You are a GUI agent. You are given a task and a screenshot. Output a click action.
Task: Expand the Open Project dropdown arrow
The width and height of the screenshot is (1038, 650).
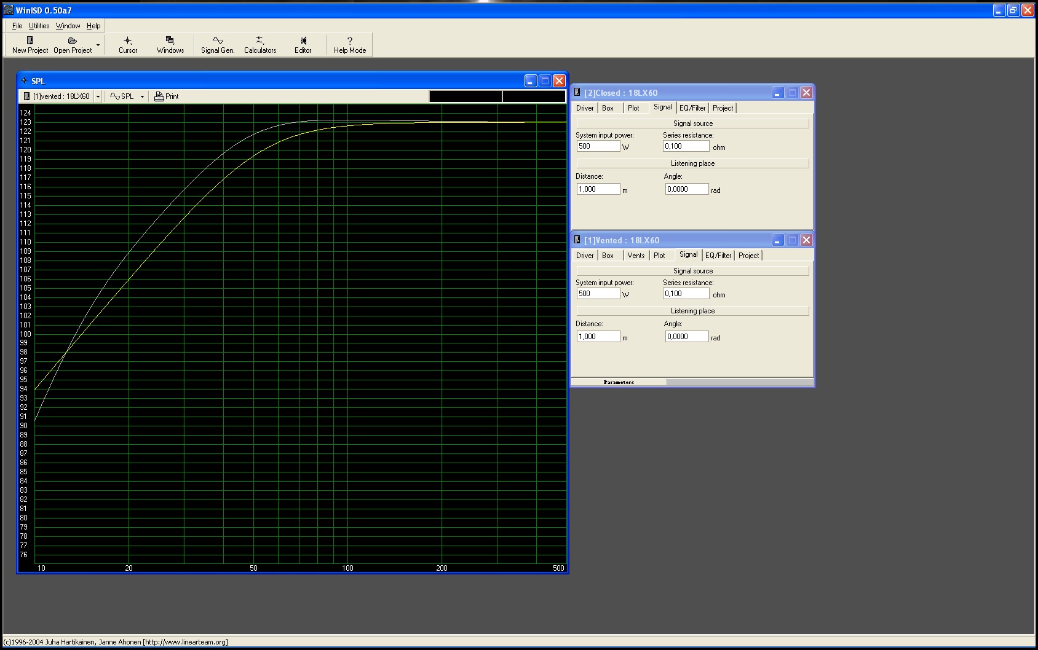click(x=98, y=45)
